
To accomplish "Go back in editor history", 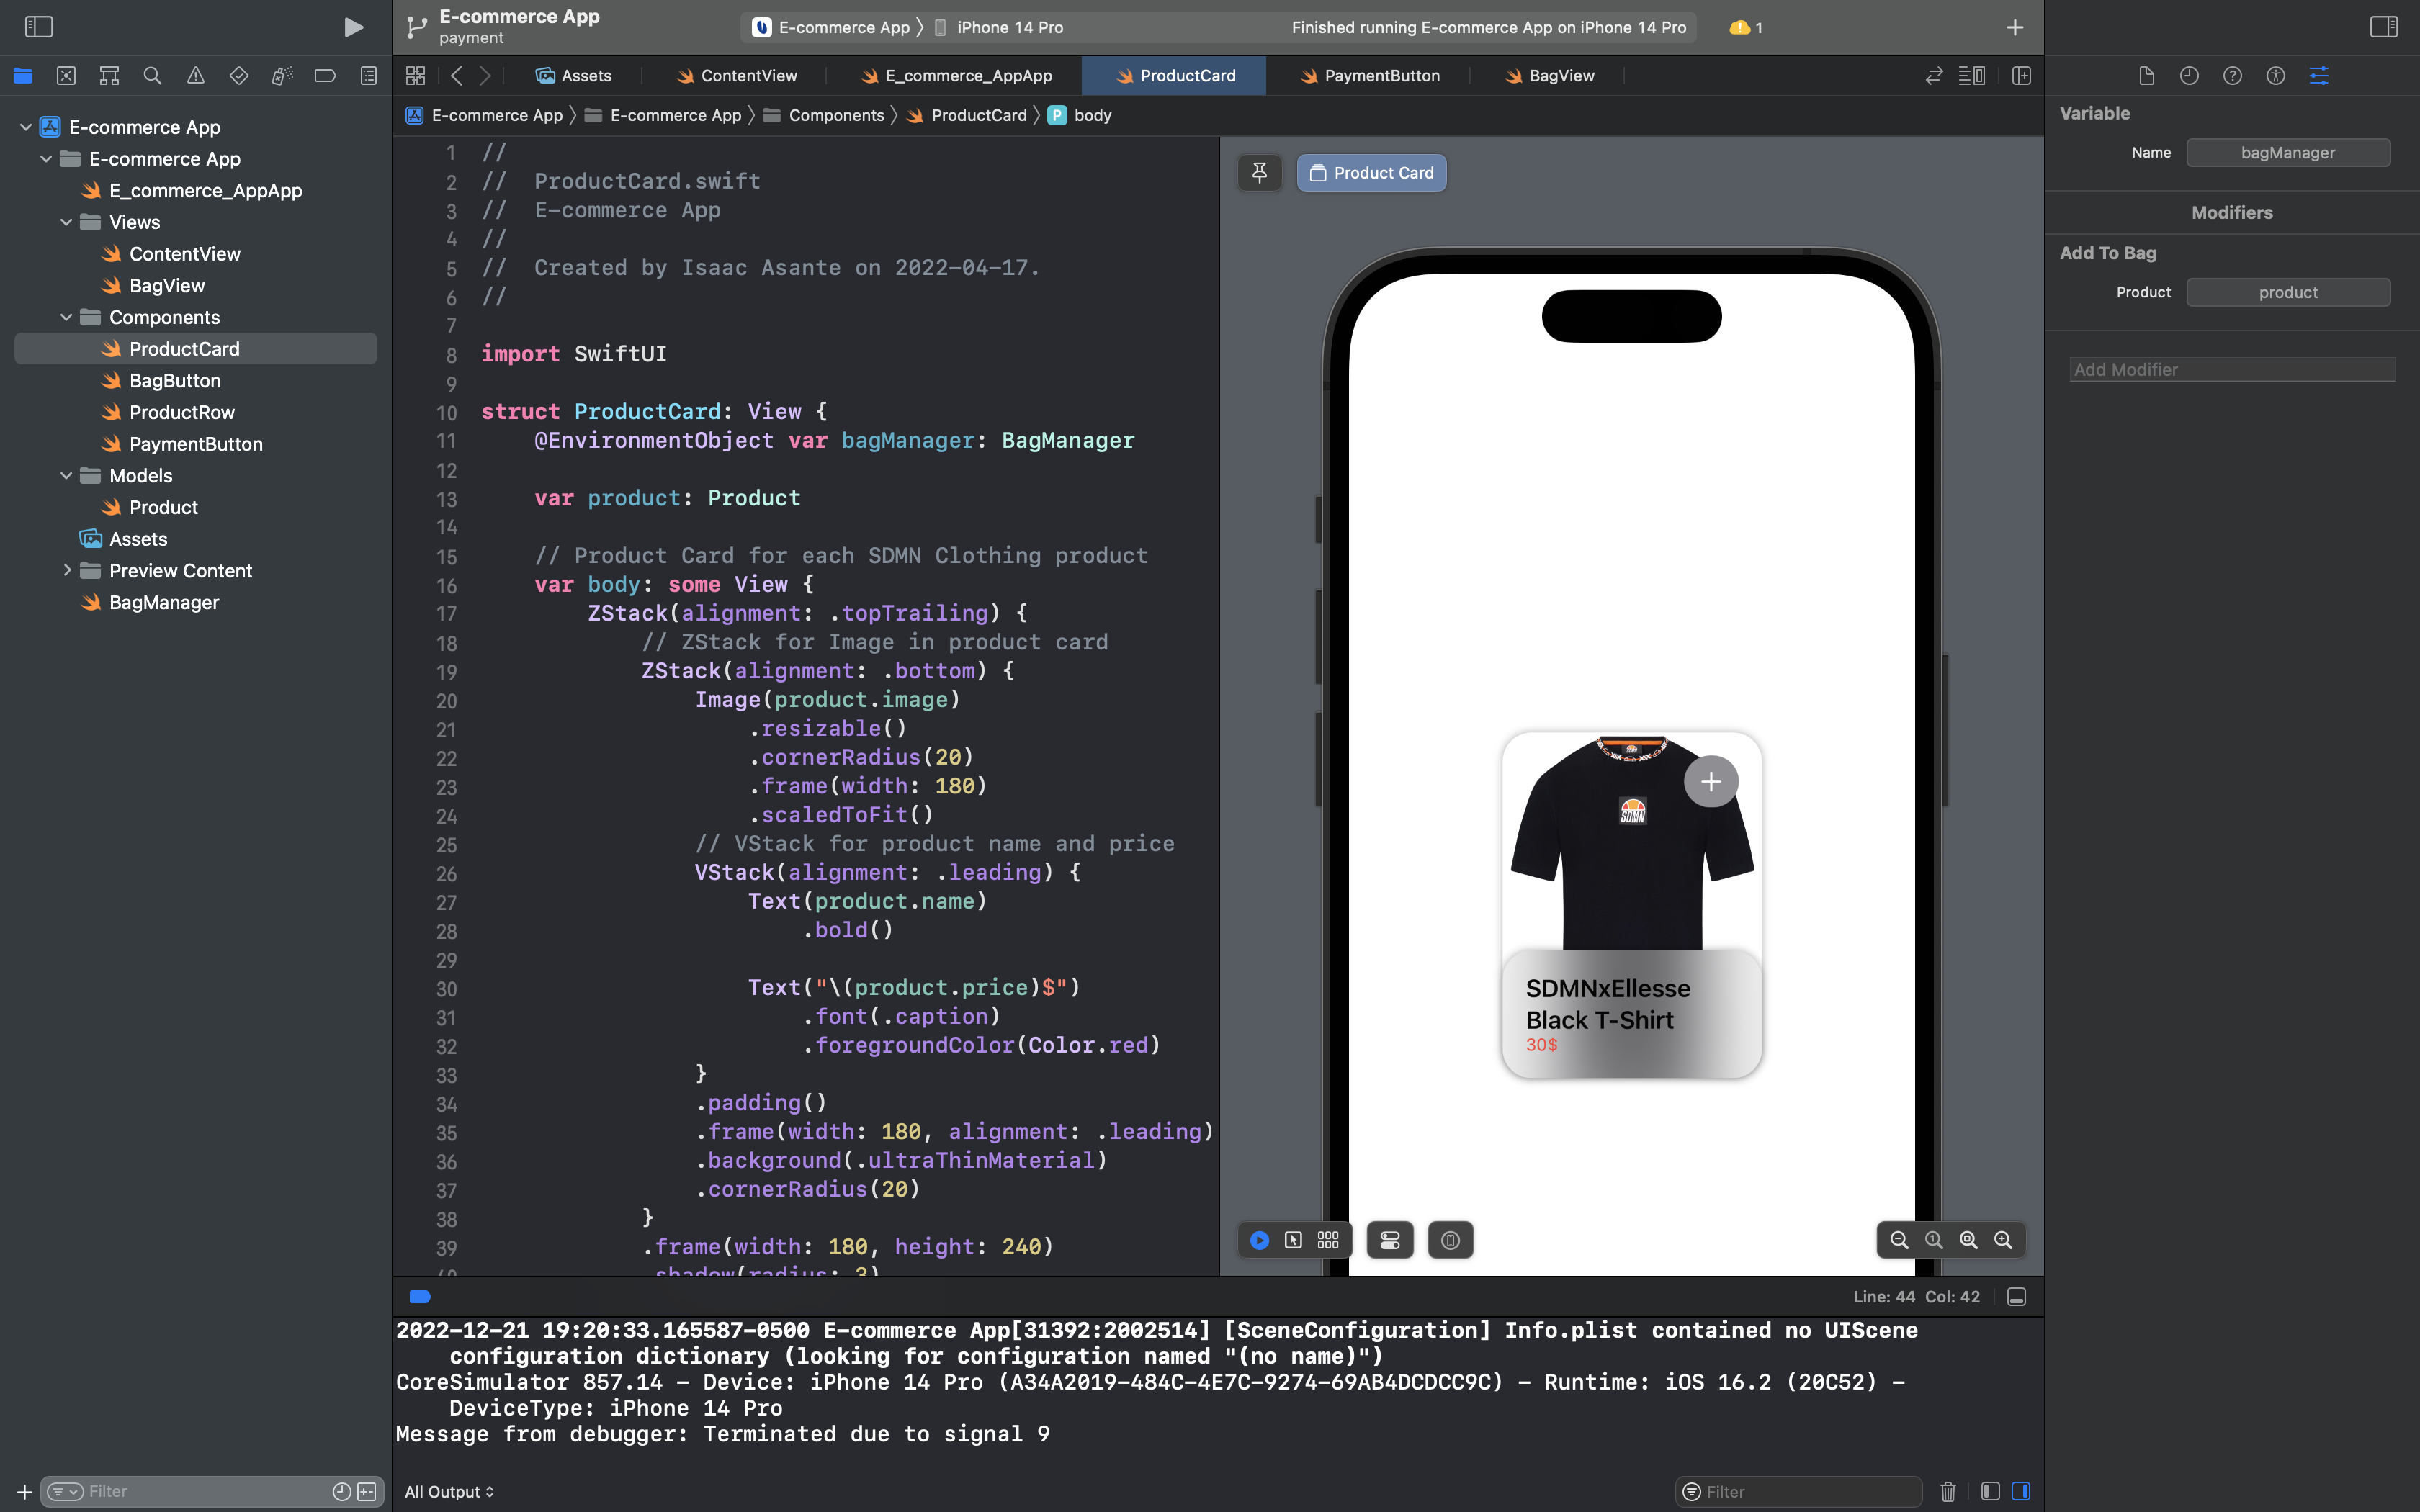I will pyautogui.click(x=457, y=76).
